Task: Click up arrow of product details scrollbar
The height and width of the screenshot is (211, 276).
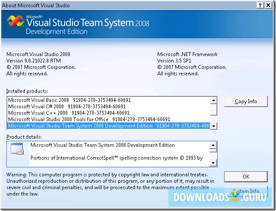Action: [213, 145]
